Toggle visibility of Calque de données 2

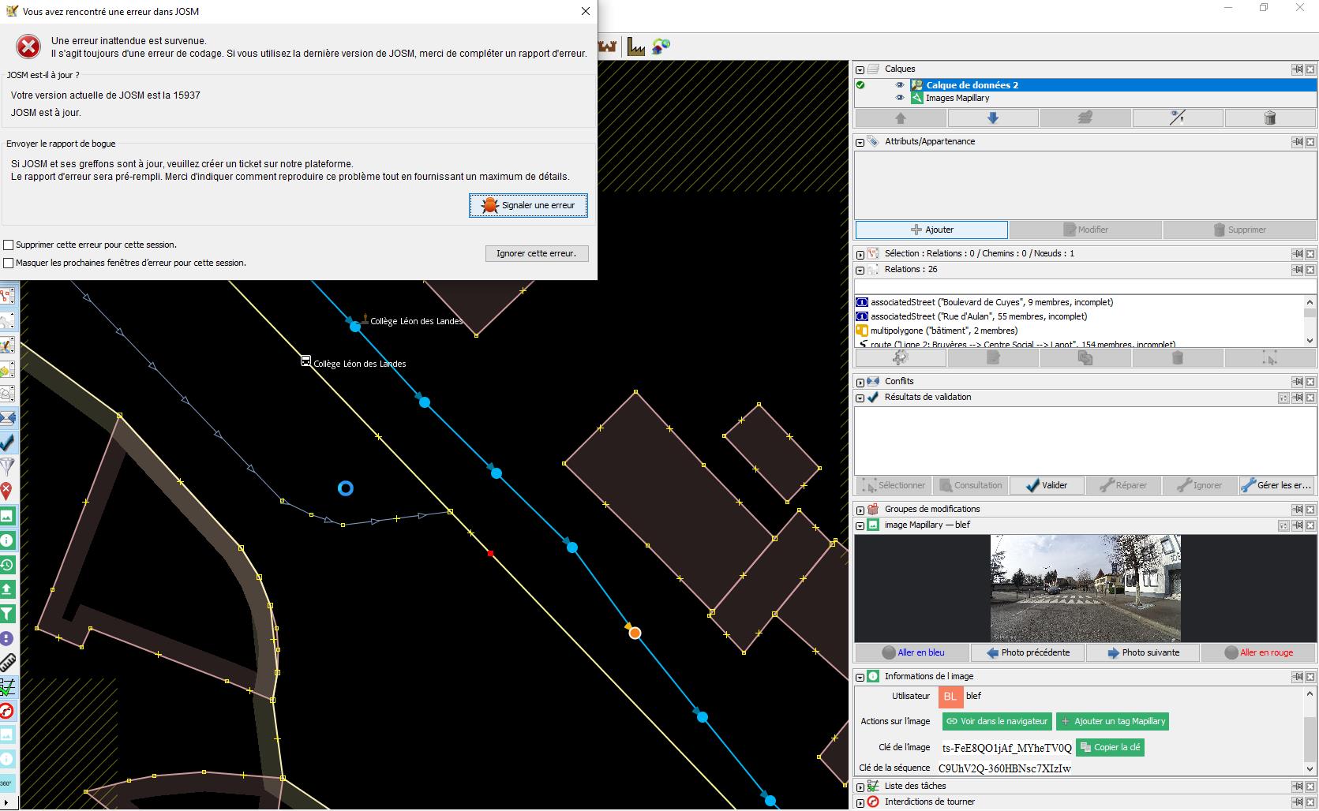tap(899, 85)
